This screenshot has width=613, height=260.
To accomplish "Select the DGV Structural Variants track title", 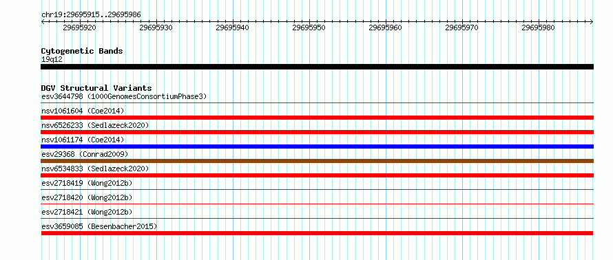I will click(96, 88).
